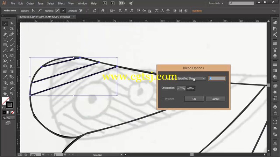Open the Window menu

82,3
